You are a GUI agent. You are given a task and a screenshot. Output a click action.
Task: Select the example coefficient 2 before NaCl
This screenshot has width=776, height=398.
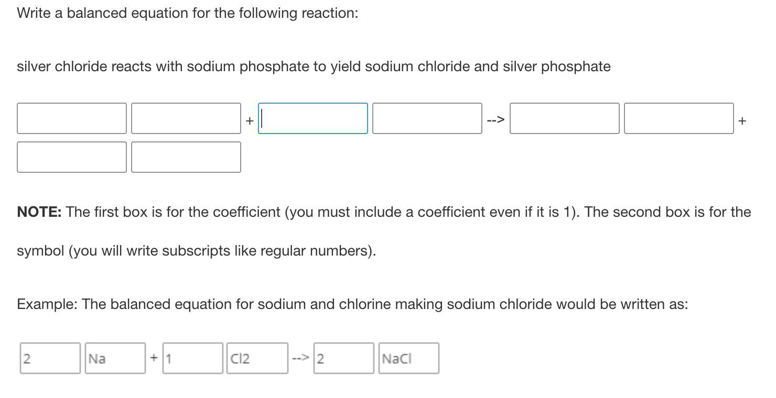click(344, 358)
